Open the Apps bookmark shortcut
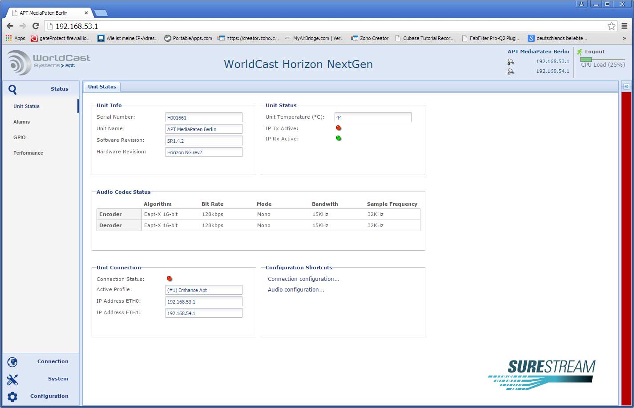This screenshot has width=634, height=408. 16,38
